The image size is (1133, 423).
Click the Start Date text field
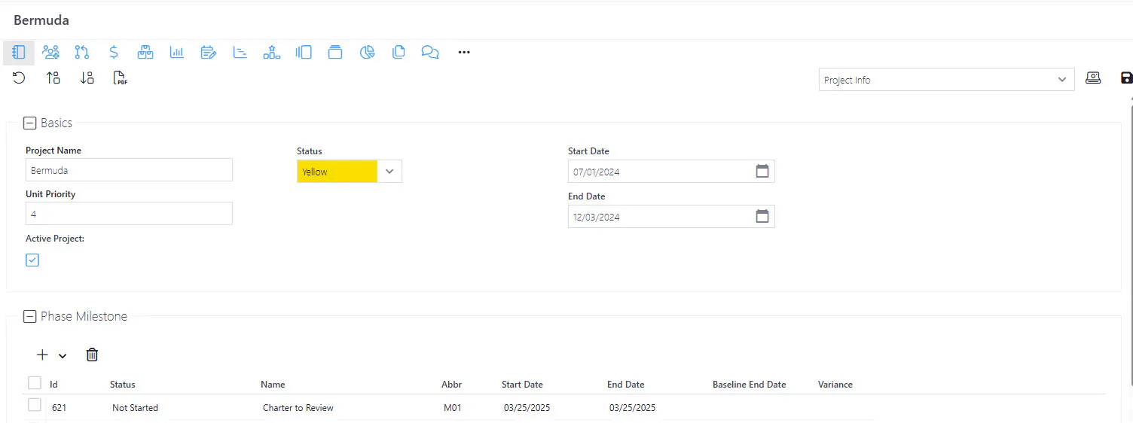click(661, 172)
